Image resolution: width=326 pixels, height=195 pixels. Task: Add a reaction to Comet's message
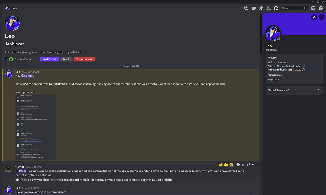238,164
